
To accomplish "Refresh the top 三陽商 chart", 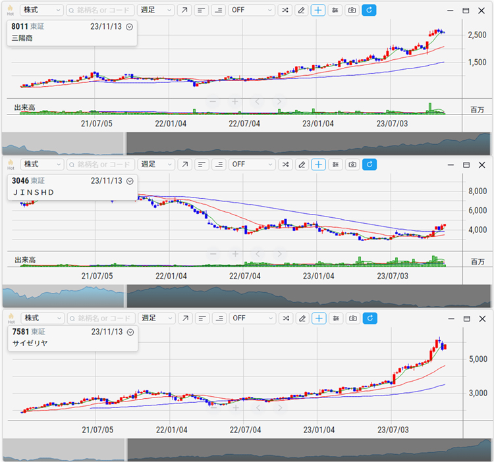I will (x=370, y=11).
